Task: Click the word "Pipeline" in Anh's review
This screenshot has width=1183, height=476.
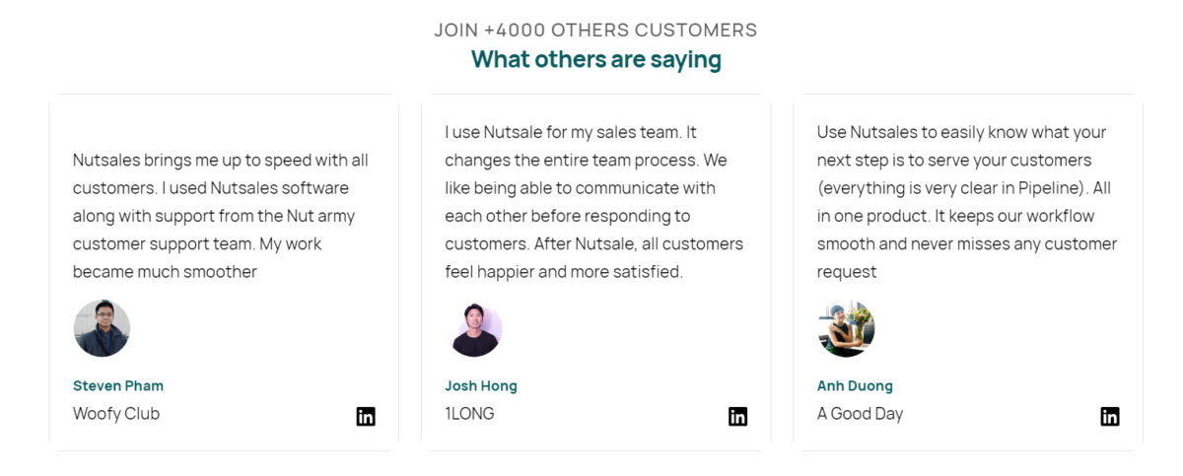Action: pyautogui.click(x=1040, y=187)
